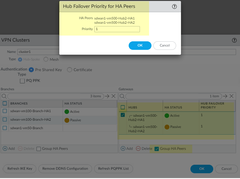Cancel the Hub Failover Priority dialog
Image resolution: width=240 pixels, height=179 pixels.
coord(165,45)
